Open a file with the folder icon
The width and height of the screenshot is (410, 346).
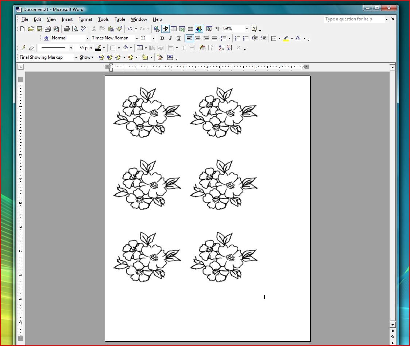[x=31, y=29]
